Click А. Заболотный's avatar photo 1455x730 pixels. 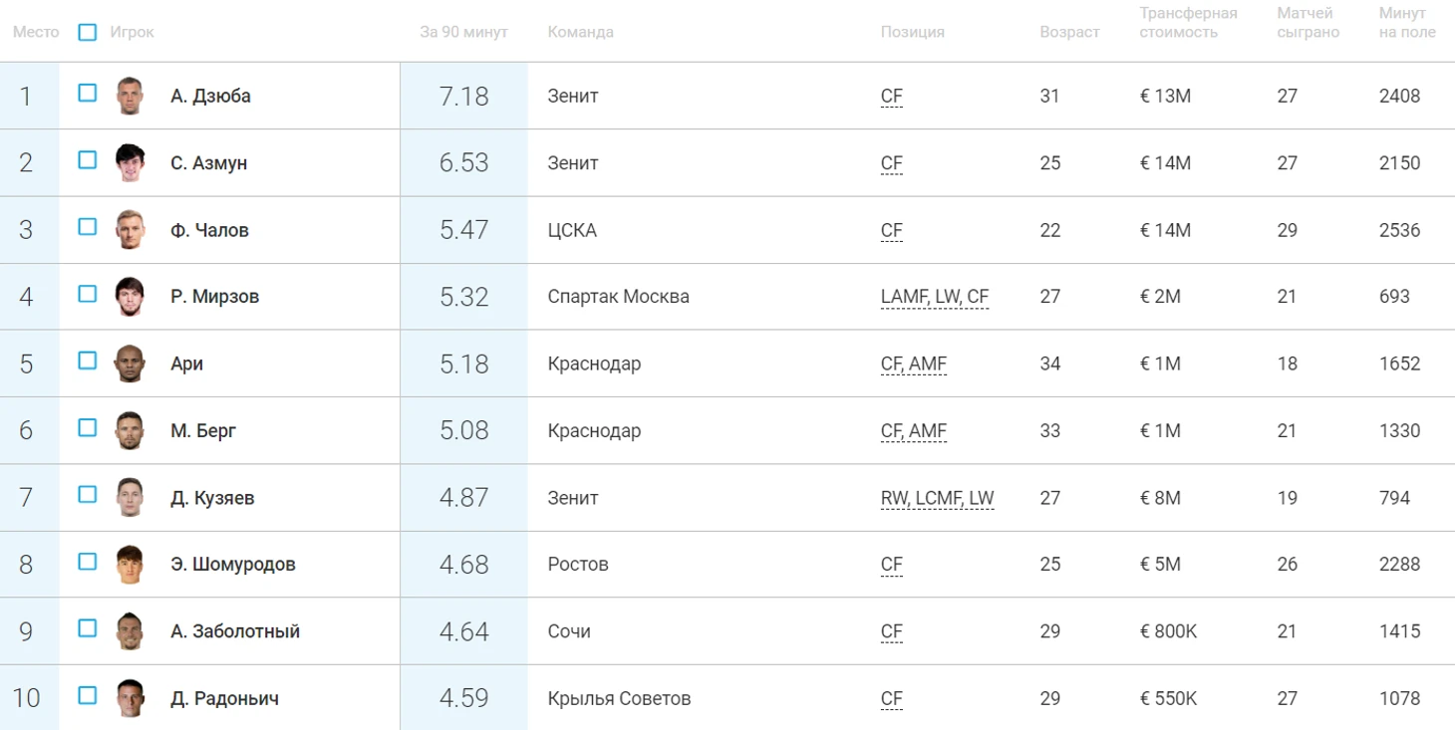tap(130, 631)
